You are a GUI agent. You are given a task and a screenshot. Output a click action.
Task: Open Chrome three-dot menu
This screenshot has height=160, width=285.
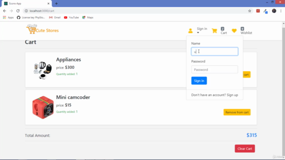(281, 11)
